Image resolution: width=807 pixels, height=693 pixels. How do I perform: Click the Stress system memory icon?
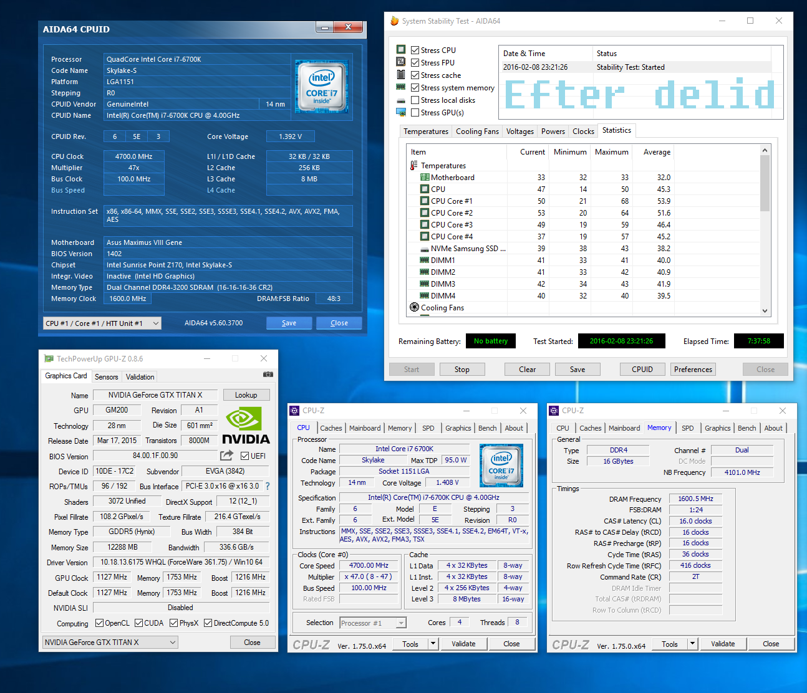tap(401, 87)
